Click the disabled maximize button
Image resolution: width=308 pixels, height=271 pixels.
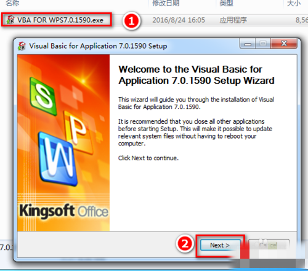click(x=263, y=44)
